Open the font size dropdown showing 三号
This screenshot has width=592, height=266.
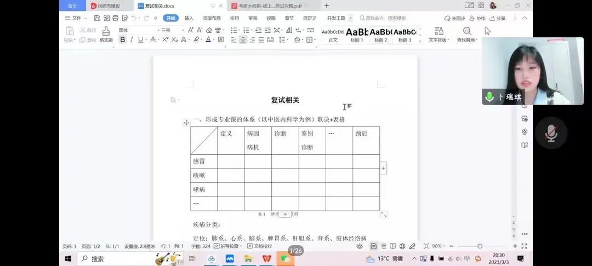point(173,30)
